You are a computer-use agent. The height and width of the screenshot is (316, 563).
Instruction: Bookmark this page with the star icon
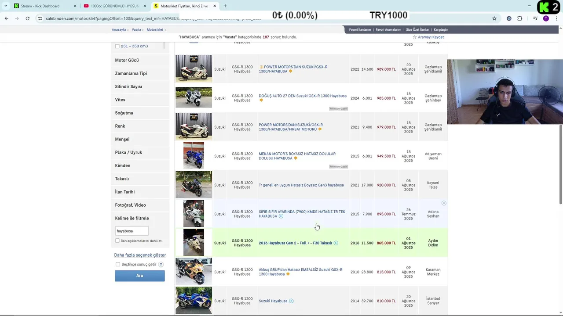[x=494, y=18]
